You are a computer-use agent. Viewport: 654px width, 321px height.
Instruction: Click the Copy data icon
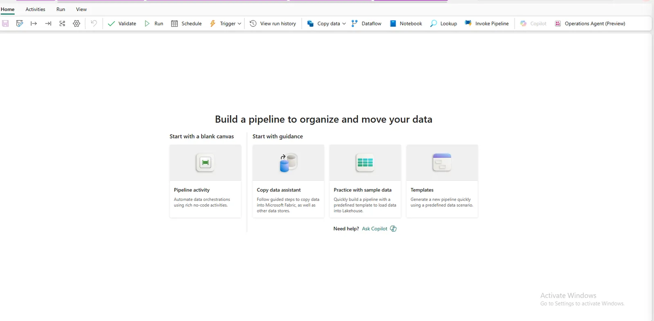coord(310,24)
